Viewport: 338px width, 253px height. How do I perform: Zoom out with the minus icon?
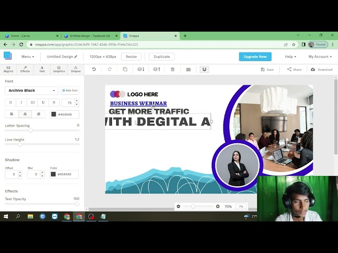[x=179, y=206]
